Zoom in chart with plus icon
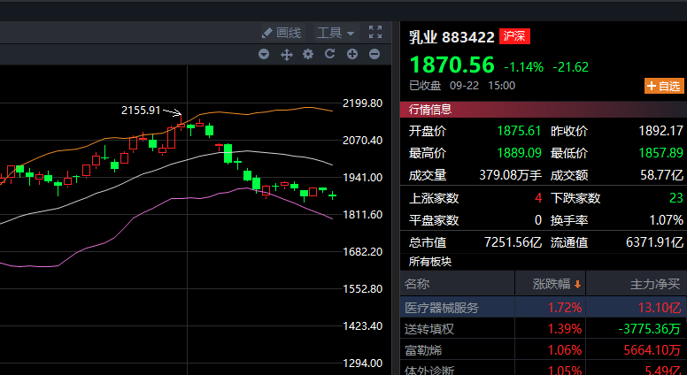This screenshot has width=687, height=375. point(352,54)
